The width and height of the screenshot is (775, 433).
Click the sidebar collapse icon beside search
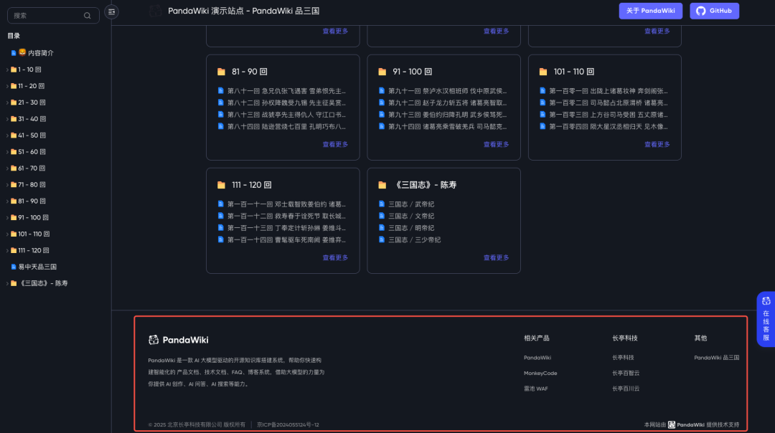tap(111, 11)
